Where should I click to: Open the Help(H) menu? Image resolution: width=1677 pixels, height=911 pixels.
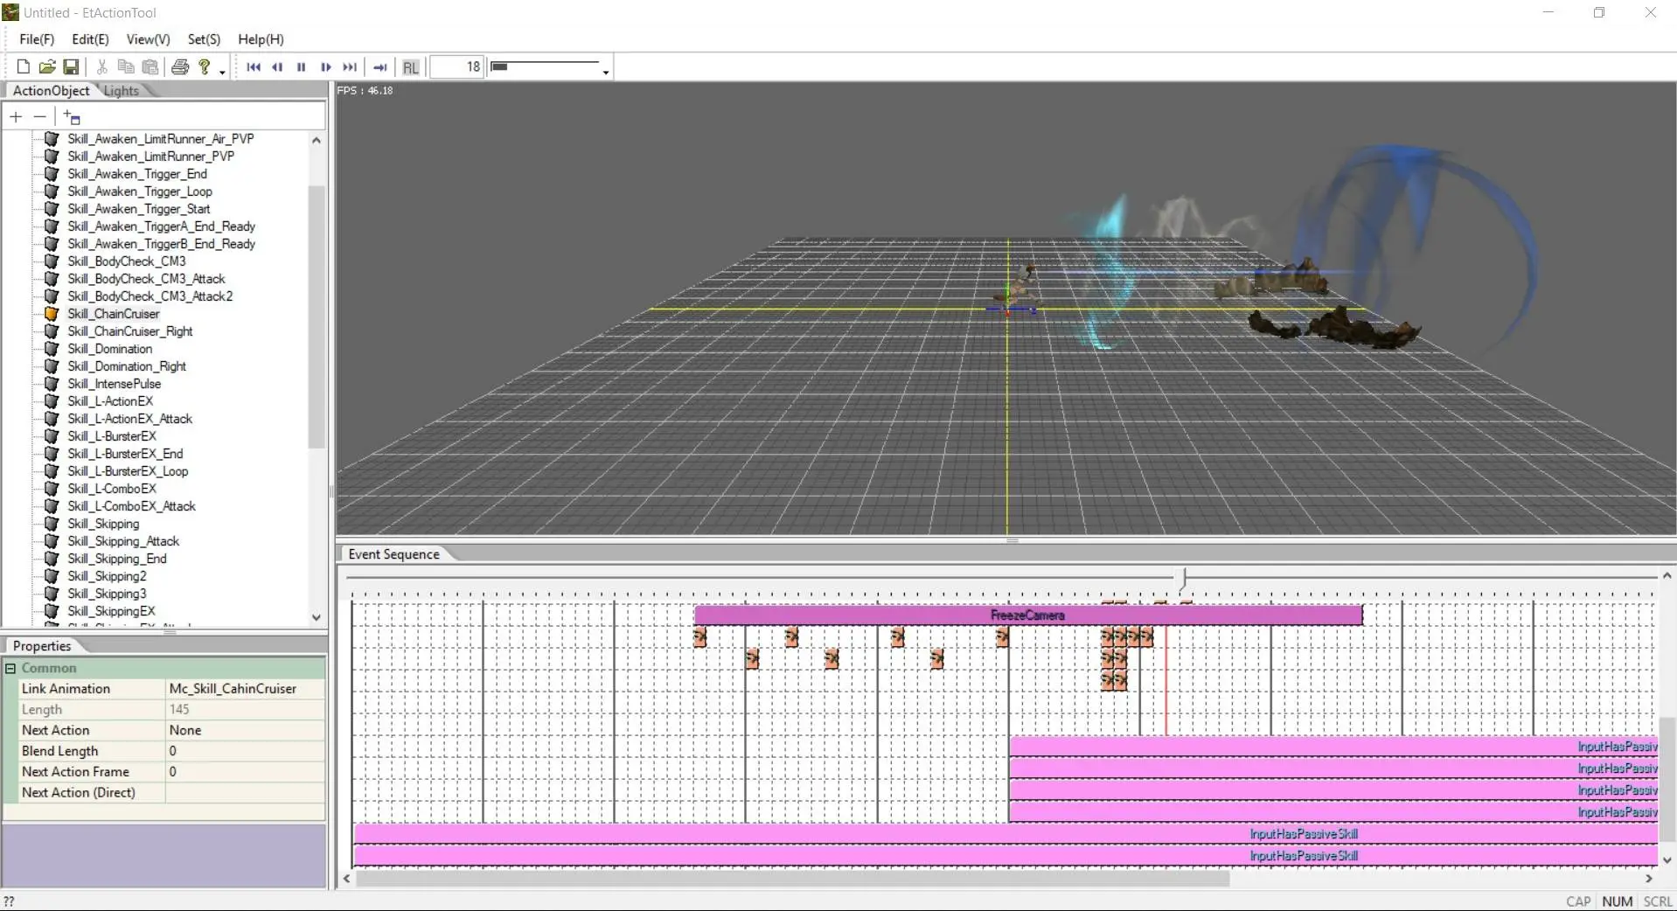pyautogui.click(x=261, y=39)
